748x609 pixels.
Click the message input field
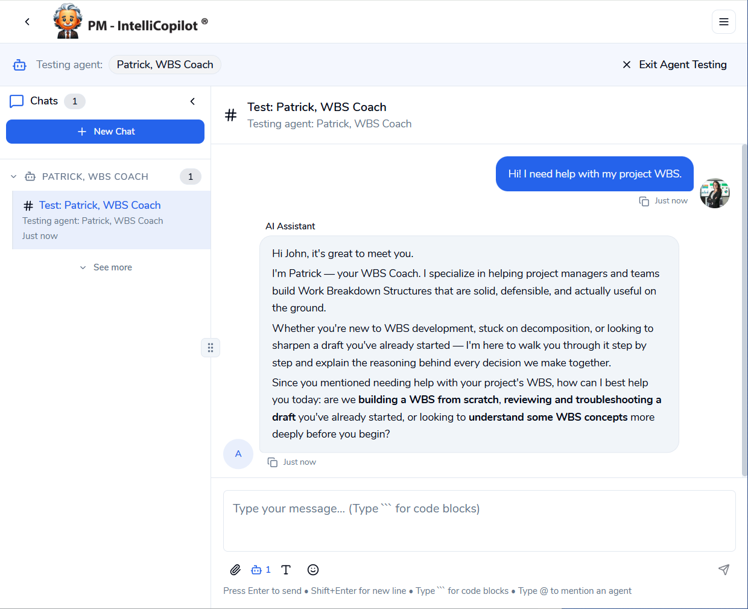coord(480,520)
